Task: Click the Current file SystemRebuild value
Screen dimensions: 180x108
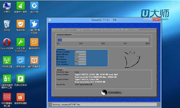Action: pyautogui.click(x=83, y=84)
